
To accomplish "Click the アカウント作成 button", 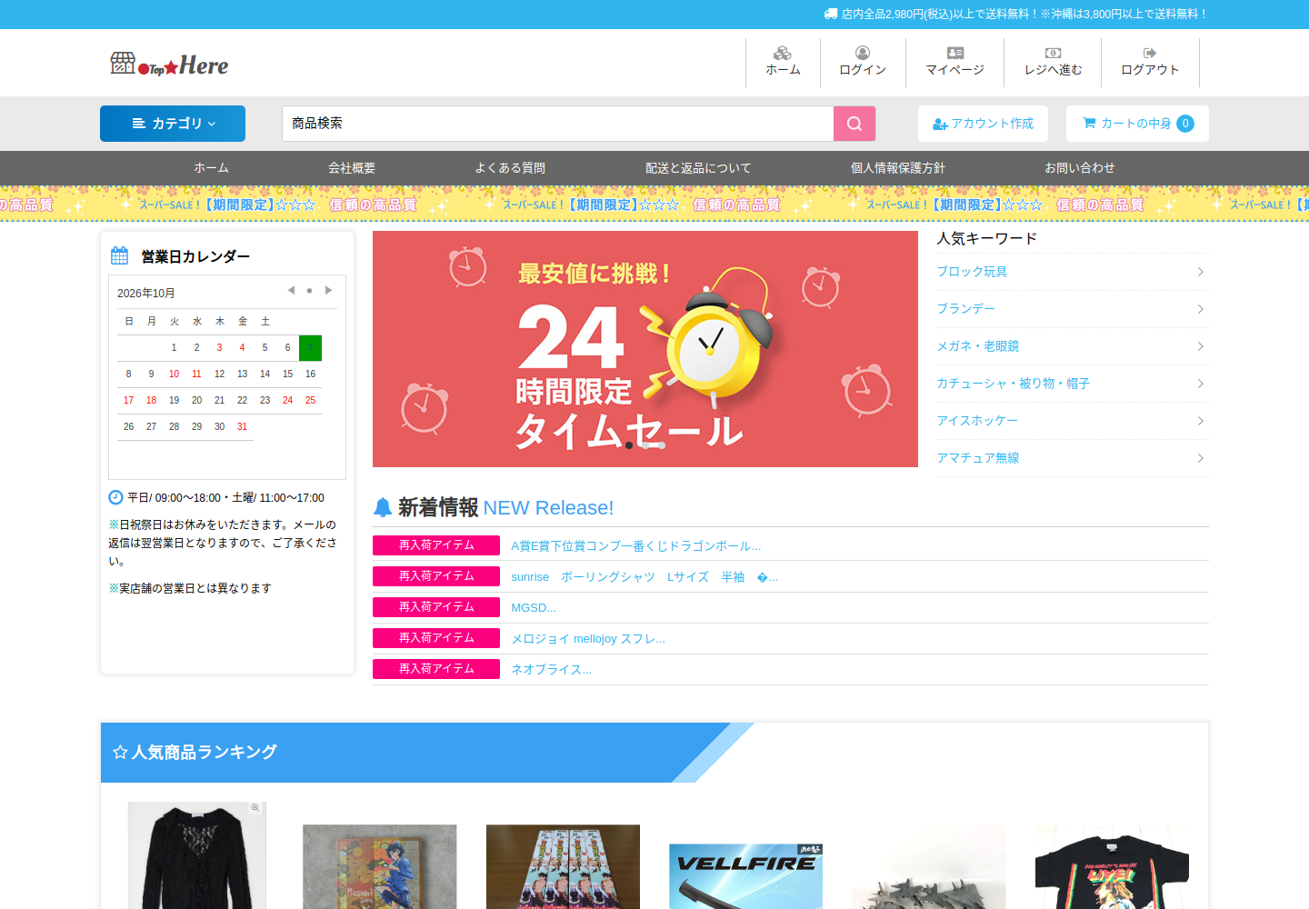I will click(x=983, y=124).
